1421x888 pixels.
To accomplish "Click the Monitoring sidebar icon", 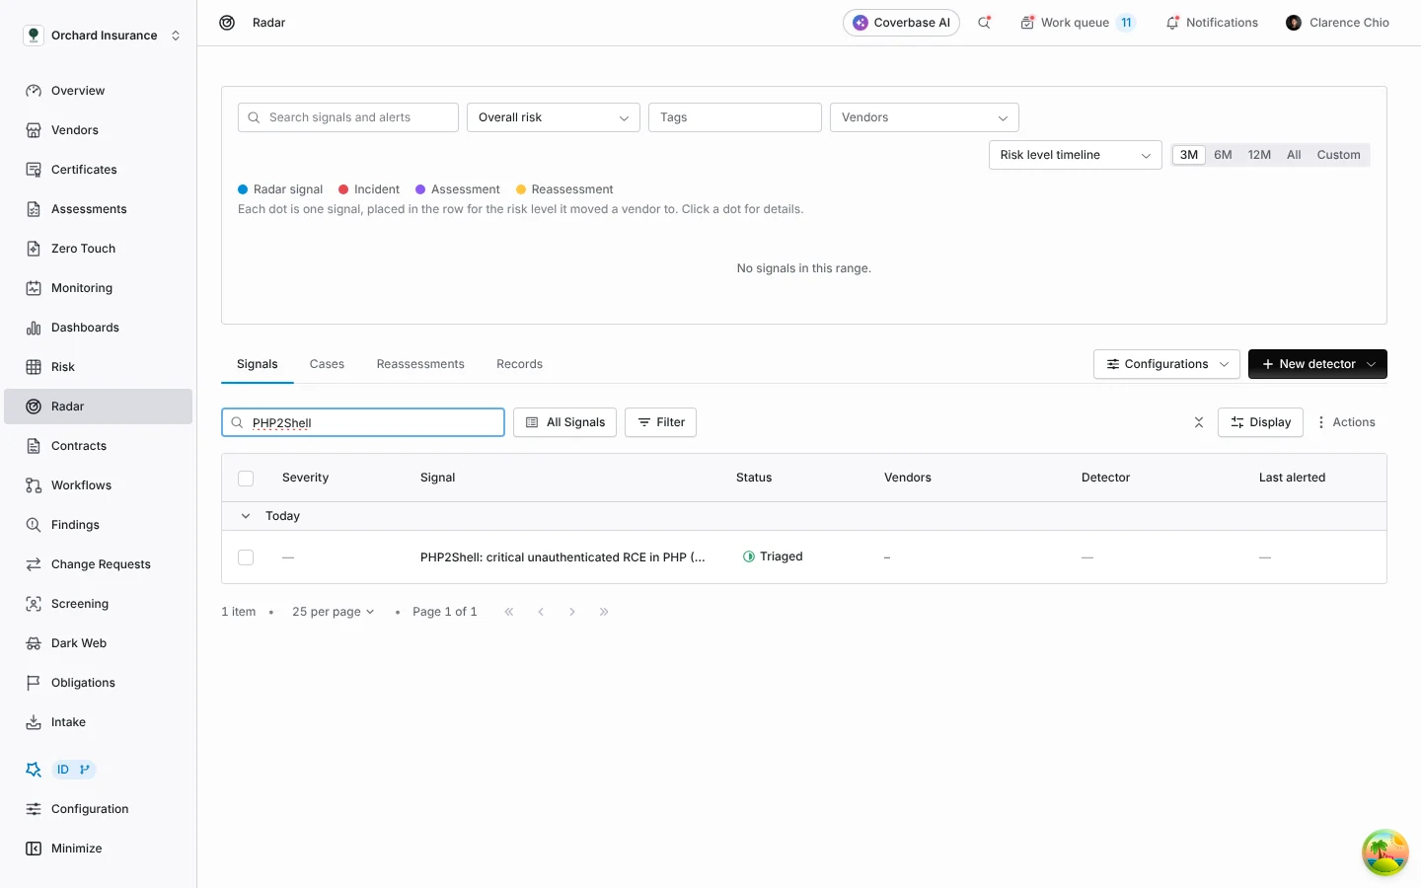I will (x=34, y=288).
